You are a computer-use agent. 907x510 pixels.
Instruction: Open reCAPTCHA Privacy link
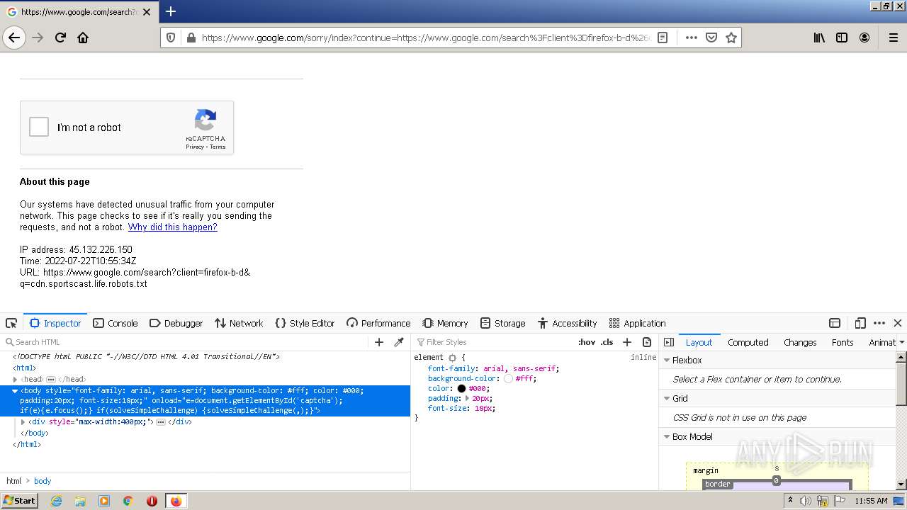(195, 147)
